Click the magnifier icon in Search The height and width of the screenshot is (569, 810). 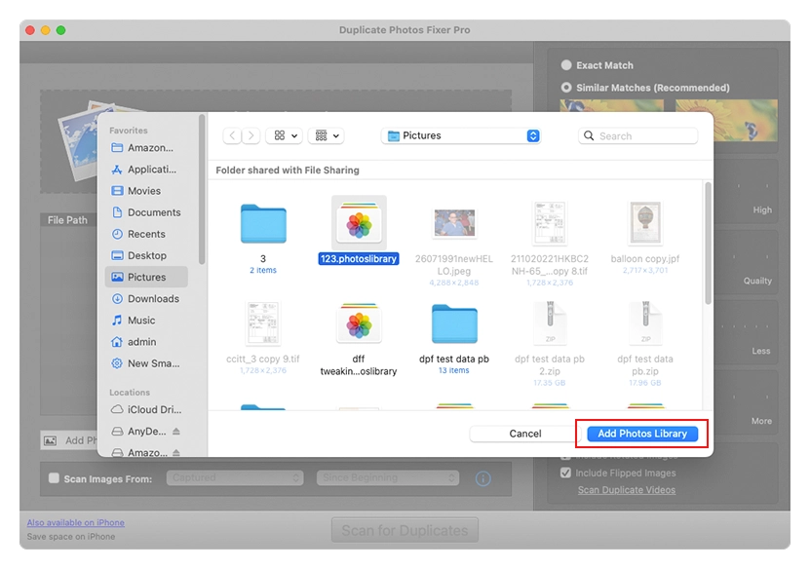point(589,135)
